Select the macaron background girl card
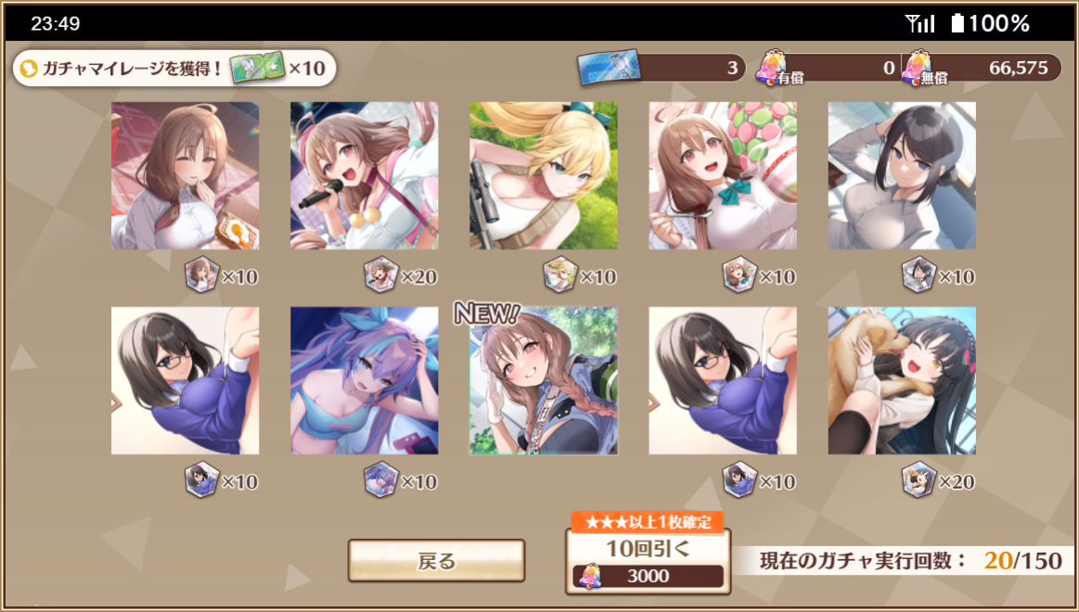1079x612 pixels. pyautogui.click(x=723, y=176)
